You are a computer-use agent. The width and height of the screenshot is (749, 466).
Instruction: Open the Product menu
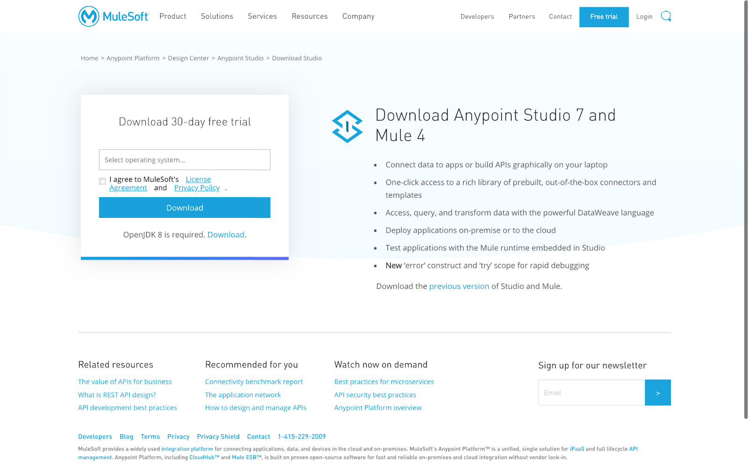[x=173, y=16]
